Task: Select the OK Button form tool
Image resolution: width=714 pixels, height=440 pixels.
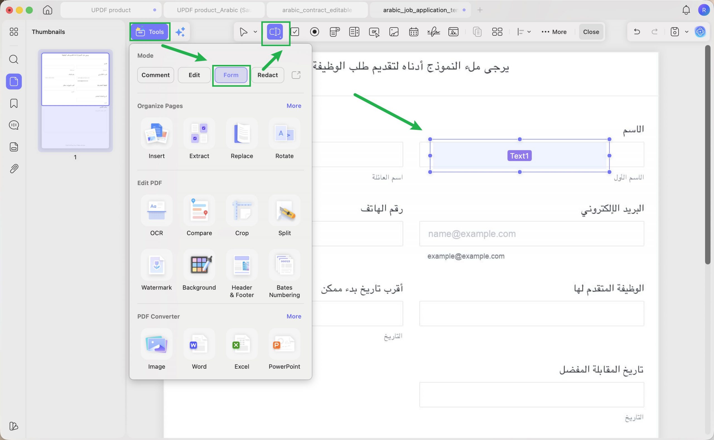Action: tap(374, 32)
